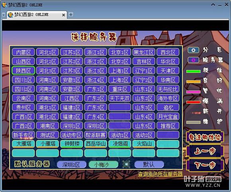This screenshot has height=192, width=231.
Task: Click the 服务器 legend icon
Action: click(x=193, y=60)
